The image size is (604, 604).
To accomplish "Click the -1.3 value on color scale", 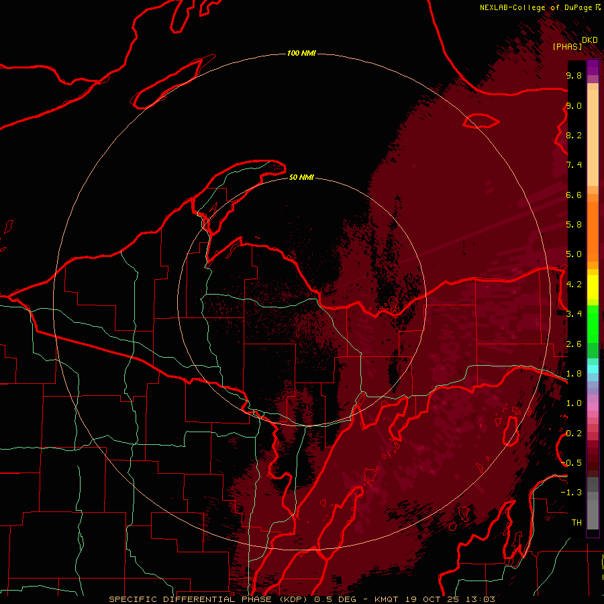I will pos(570,493).
